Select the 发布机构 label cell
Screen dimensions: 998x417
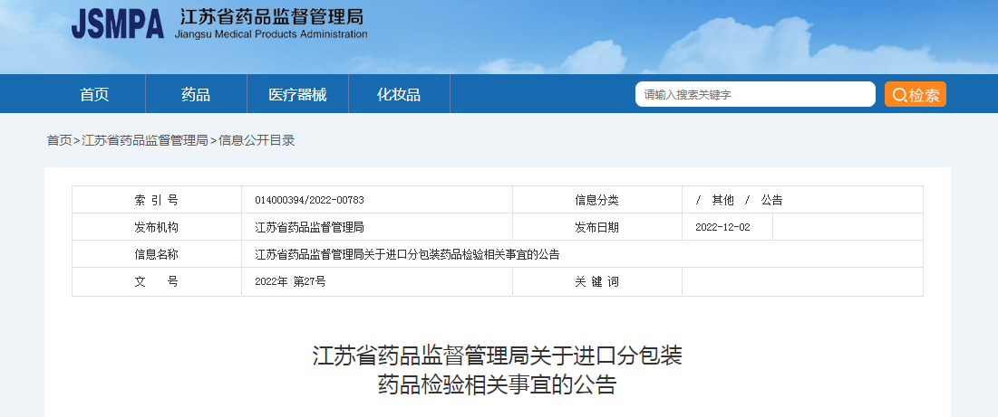(x=157, y=227)
